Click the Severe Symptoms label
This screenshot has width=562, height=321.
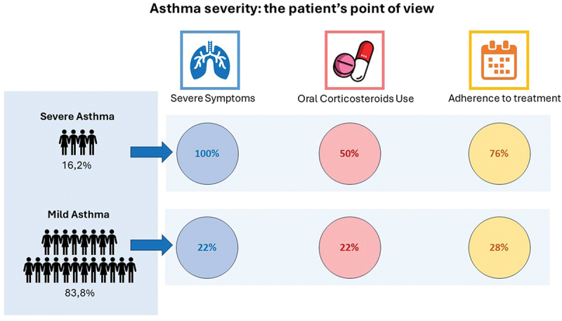click(213, 98)
